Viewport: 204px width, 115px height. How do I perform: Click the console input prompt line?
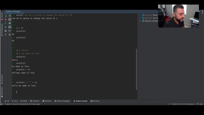pos(74,92)
